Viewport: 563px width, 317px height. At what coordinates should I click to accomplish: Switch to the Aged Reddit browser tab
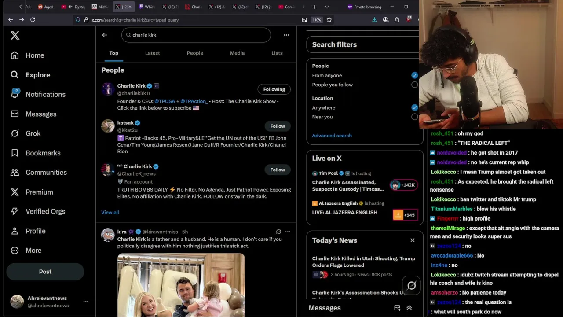pyautogui.click(x=46, y=7)
